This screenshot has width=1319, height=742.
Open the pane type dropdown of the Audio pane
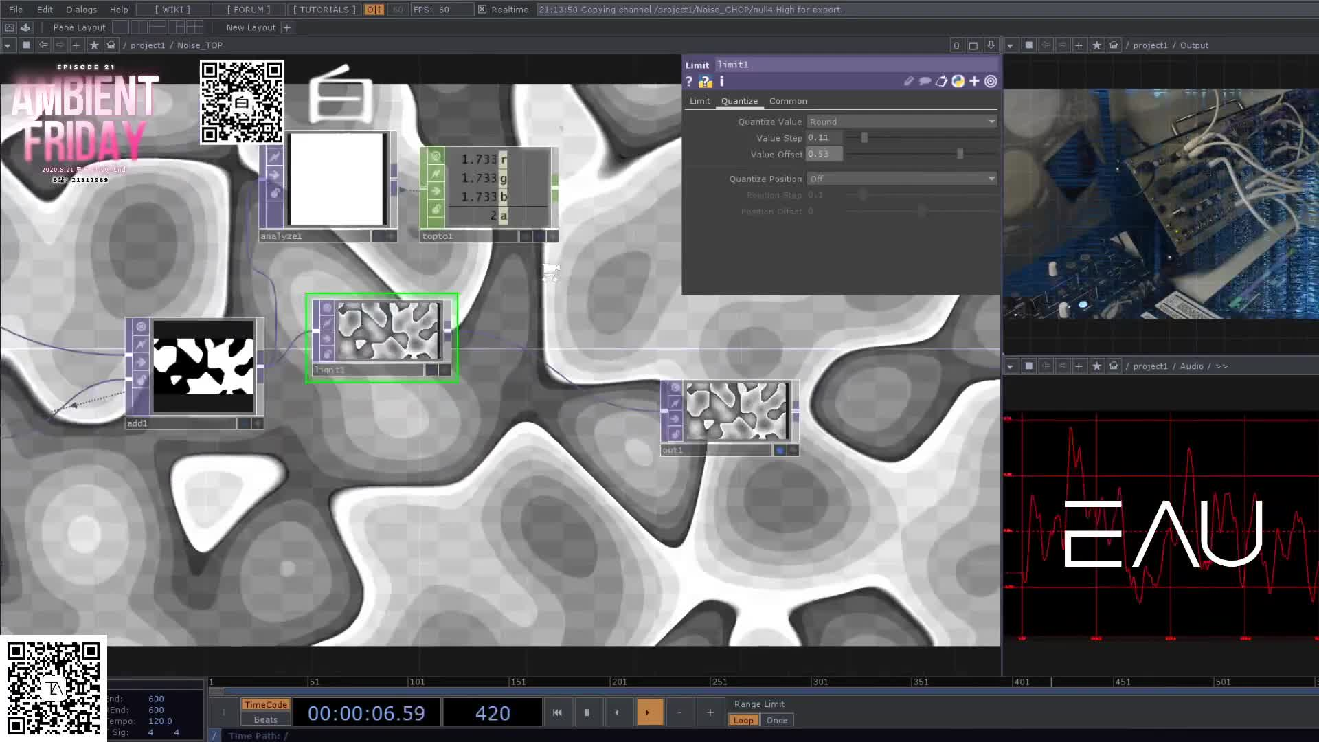click(1010, 366)
